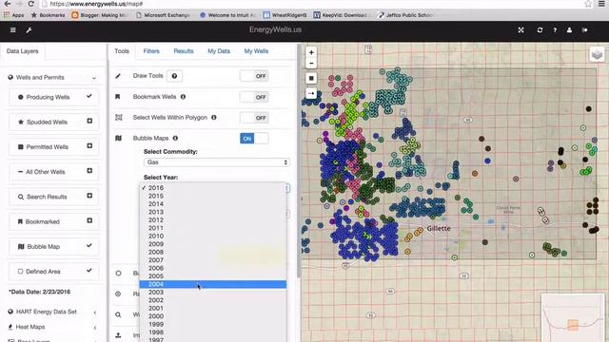Click the sign out icon

pyautogui.click(x=585, y=29)
